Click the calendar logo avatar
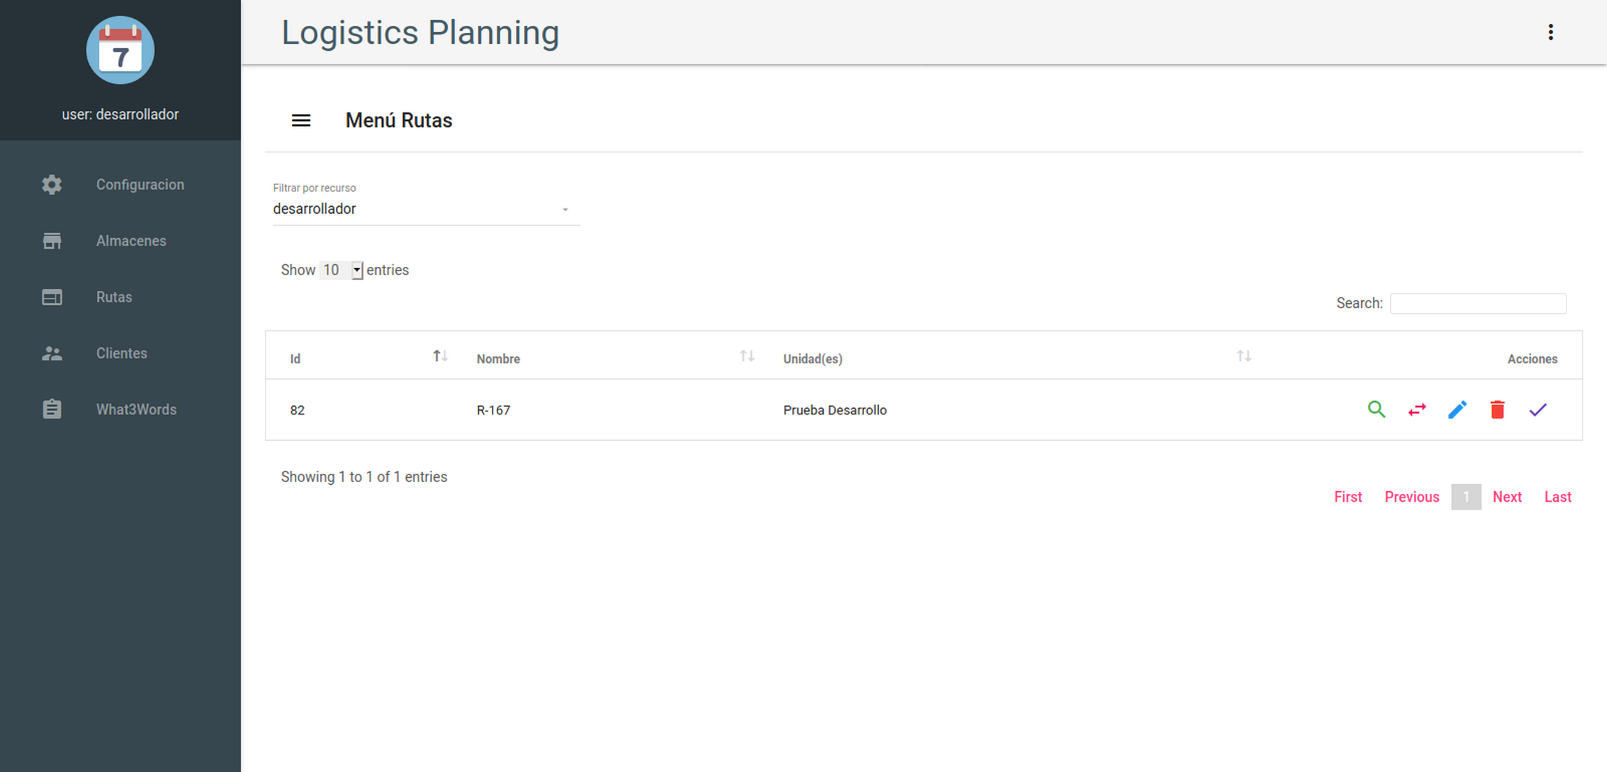This screenshot has width=1607, height=772. click(x=120, y=50)
